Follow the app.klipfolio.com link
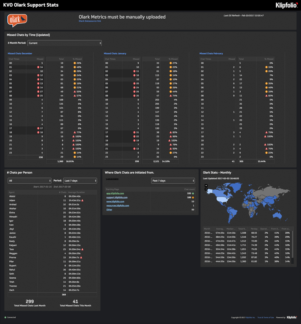 [115, 193]
